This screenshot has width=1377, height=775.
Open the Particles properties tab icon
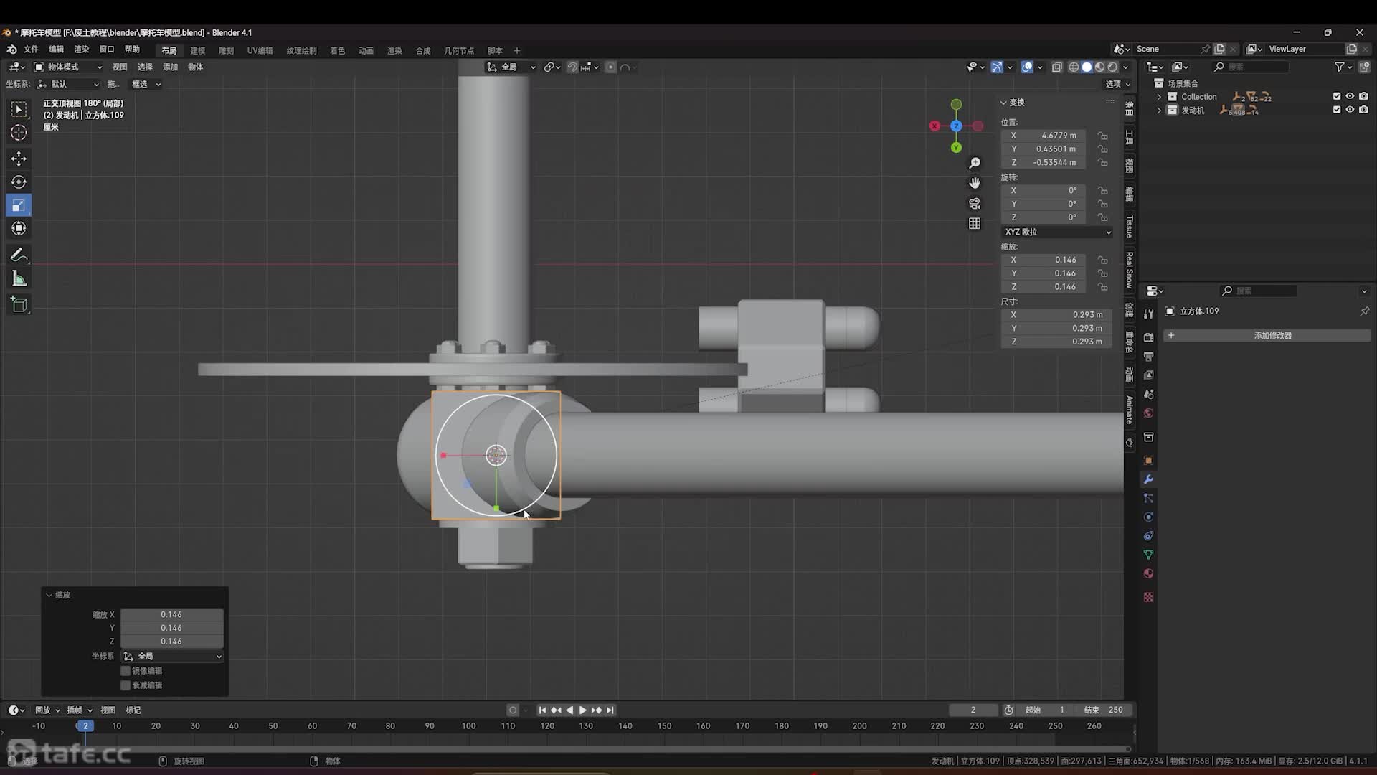[x=1148, y=499]
